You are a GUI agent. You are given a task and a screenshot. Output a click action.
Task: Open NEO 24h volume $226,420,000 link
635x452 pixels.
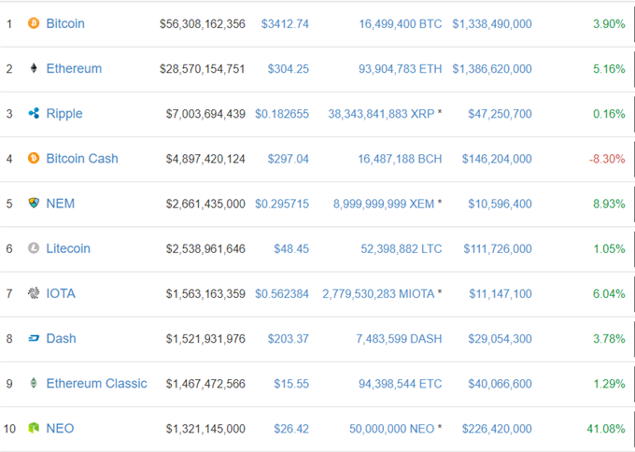click(497, 429)
